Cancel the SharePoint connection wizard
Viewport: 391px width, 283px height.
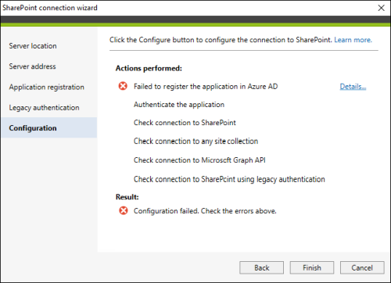362,267
